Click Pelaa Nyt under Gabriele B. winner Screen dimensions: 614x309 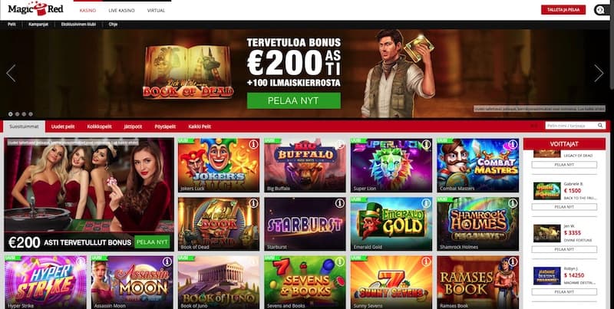pos(564,207)
